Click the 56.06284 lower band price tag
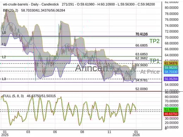Viewport: 183px width, 137px height. [x=171, y=79]
